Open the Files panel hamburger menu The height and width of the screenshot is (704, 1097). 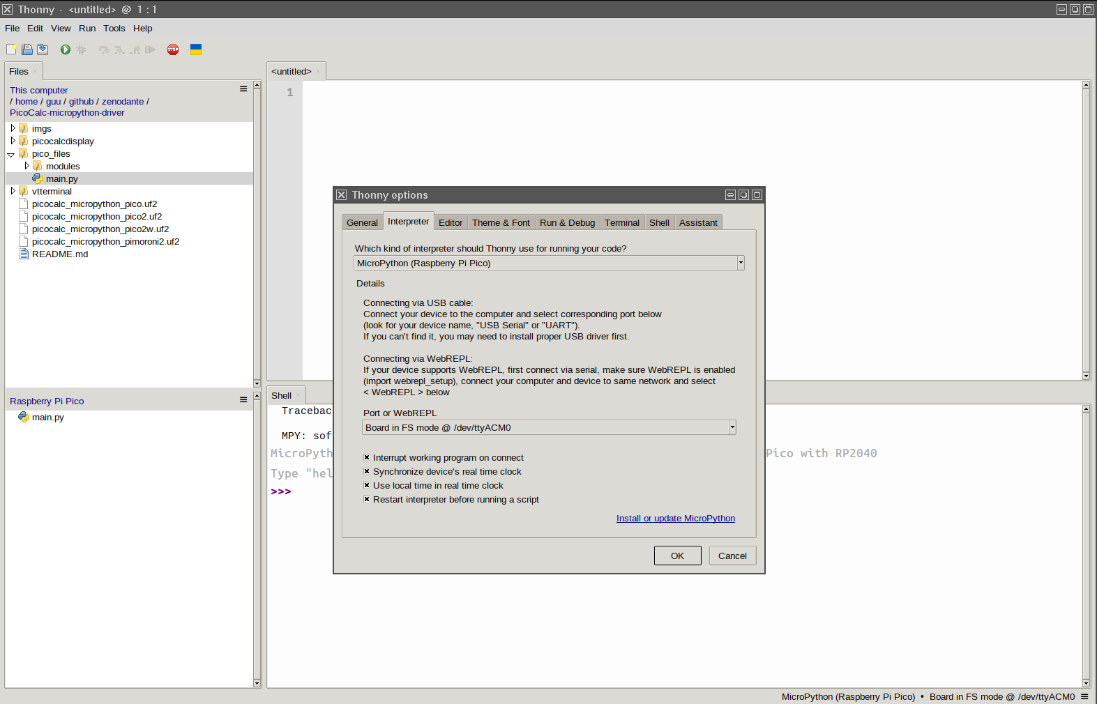point(243,89)
